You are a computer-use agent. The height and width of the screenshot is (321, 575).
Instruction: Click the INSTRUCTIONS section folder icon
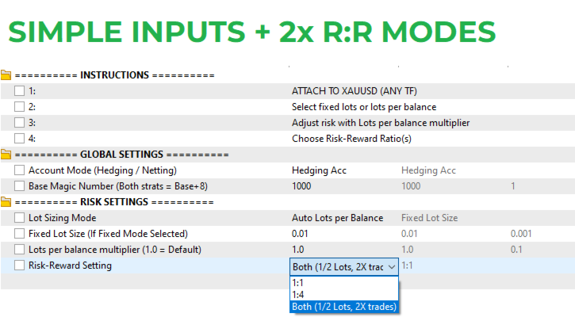tap(6, 75)
